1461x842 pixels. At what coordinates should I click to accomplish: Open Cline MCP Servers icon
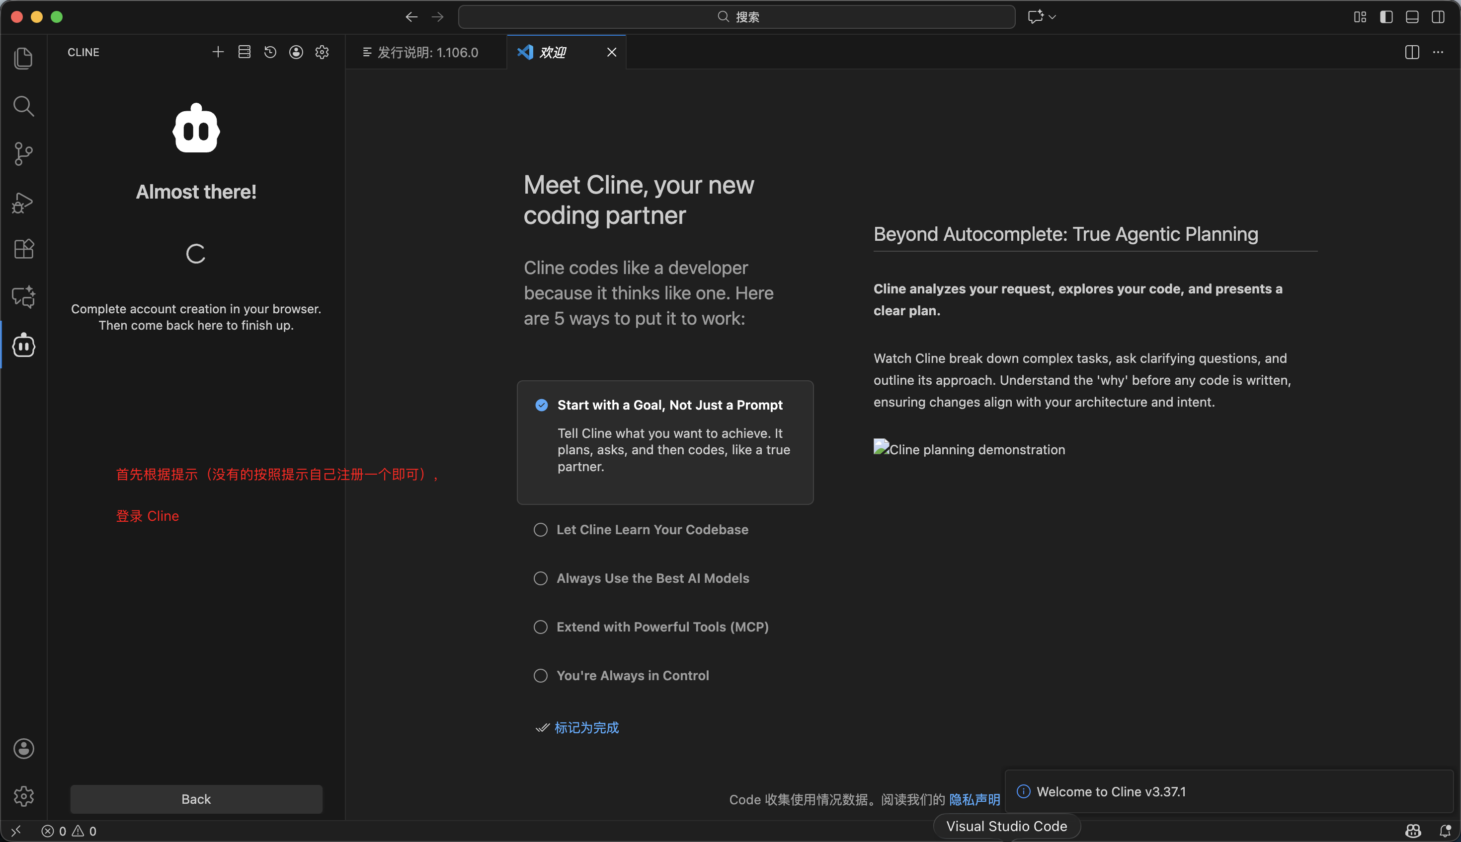coord(244,52)
